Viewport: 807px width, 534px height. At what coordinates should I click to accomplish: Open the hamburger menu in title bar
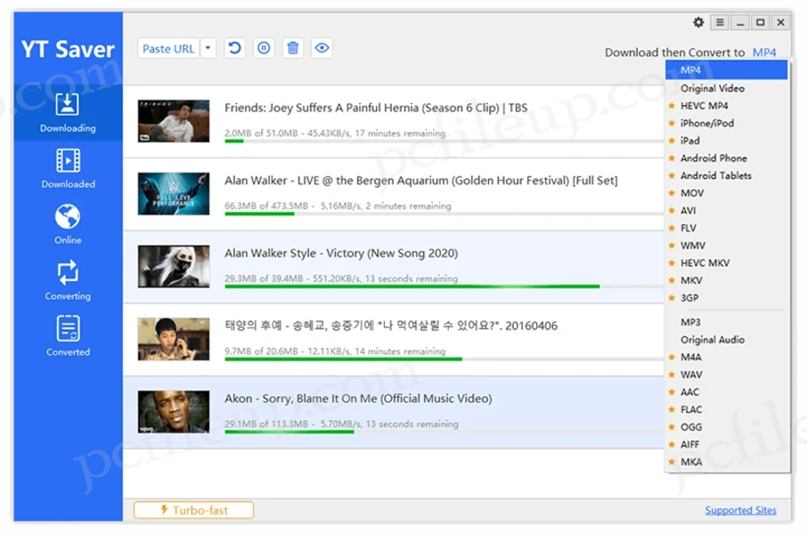click(x=720, y=22)
